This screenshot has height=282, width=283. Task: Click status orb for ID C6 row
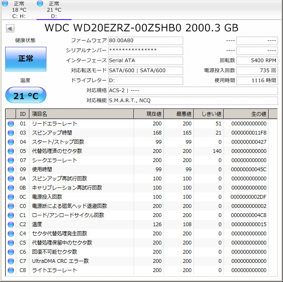[11, 252]
